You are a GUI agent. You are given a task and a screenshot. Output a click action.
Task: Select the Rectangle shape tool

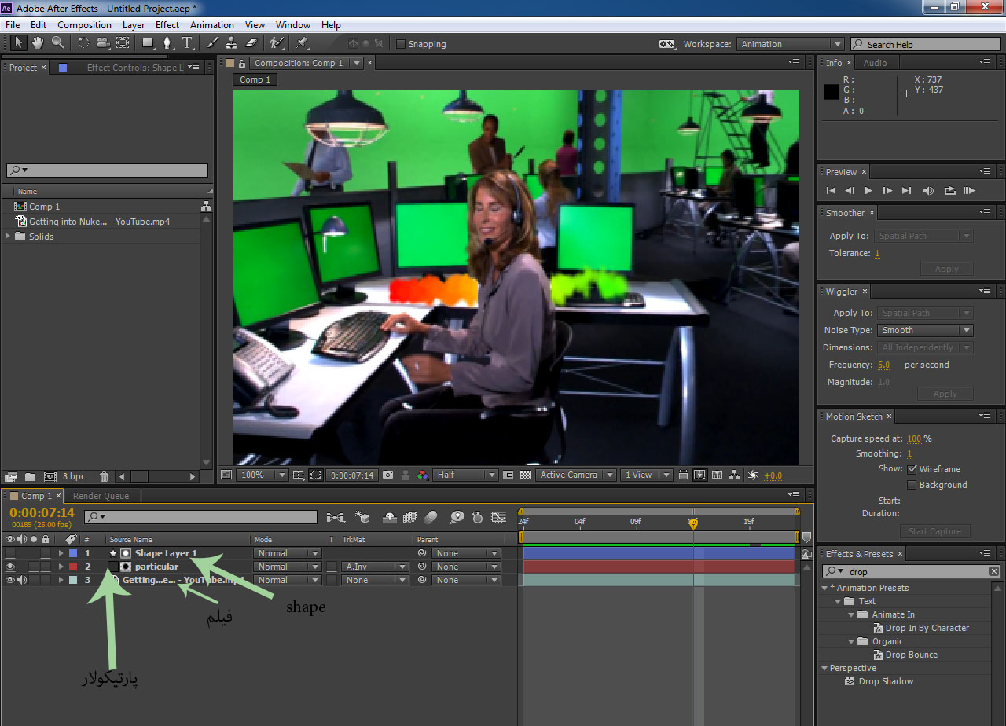(148, 42)
